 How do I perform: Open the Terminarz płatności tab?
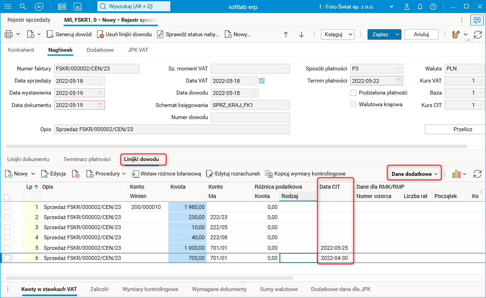[x=87, y=159]
